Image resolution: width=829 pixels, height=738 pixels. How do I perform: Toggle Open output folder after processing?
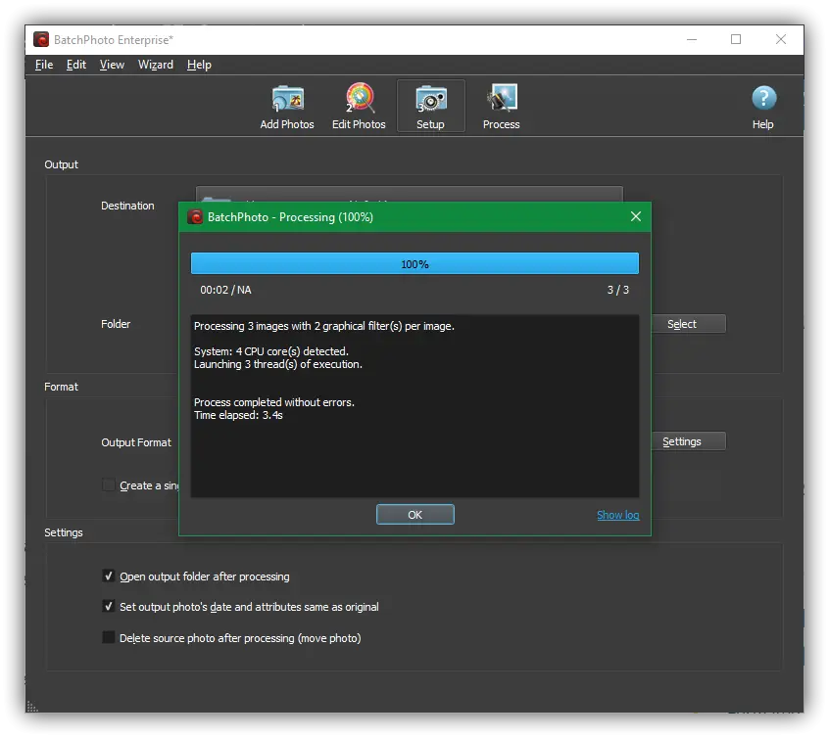click(109, 576)
